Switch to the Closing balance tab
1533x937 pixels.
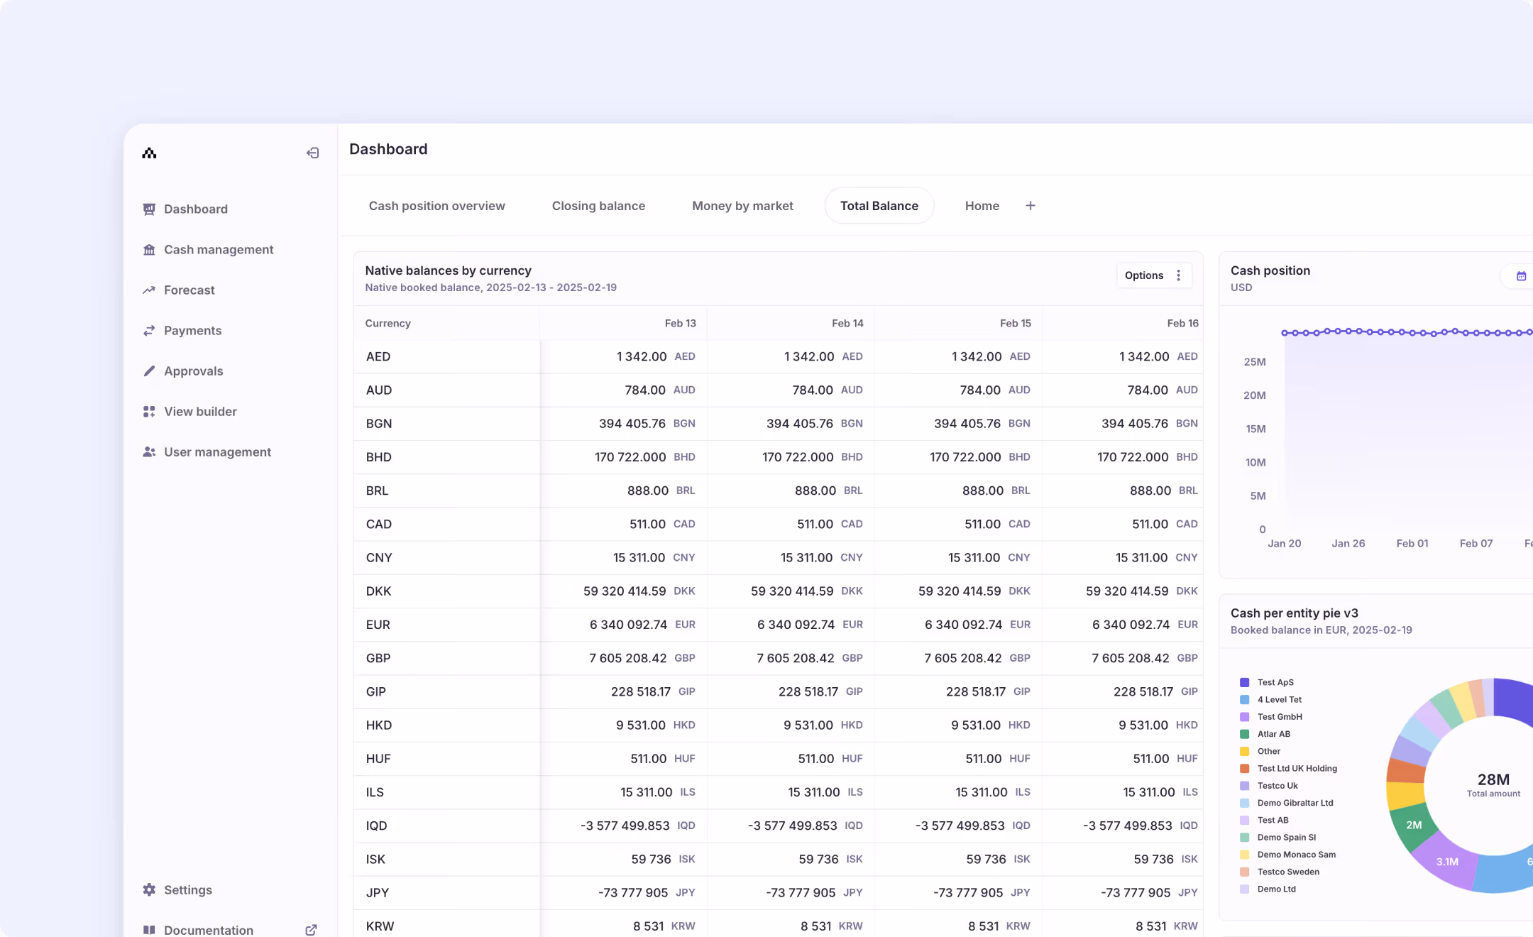point(598,206)
